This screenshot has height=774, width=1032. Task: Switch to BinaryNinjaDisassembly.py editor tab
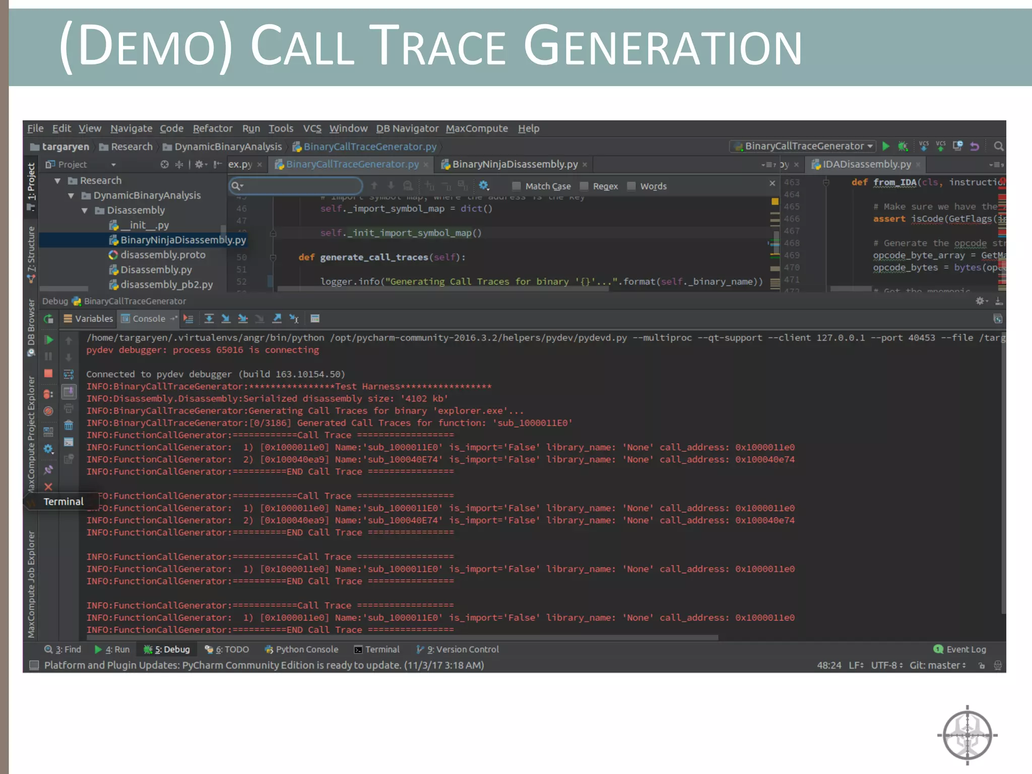coord(514,164)
